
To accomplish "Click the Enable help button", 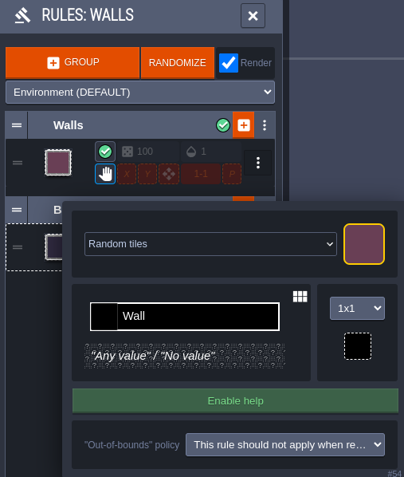I will tap(235, 401).
